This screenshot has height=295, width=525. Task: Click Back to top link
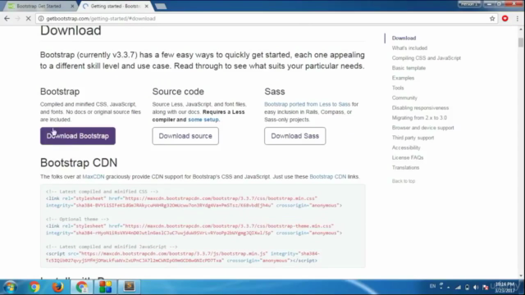404,181
